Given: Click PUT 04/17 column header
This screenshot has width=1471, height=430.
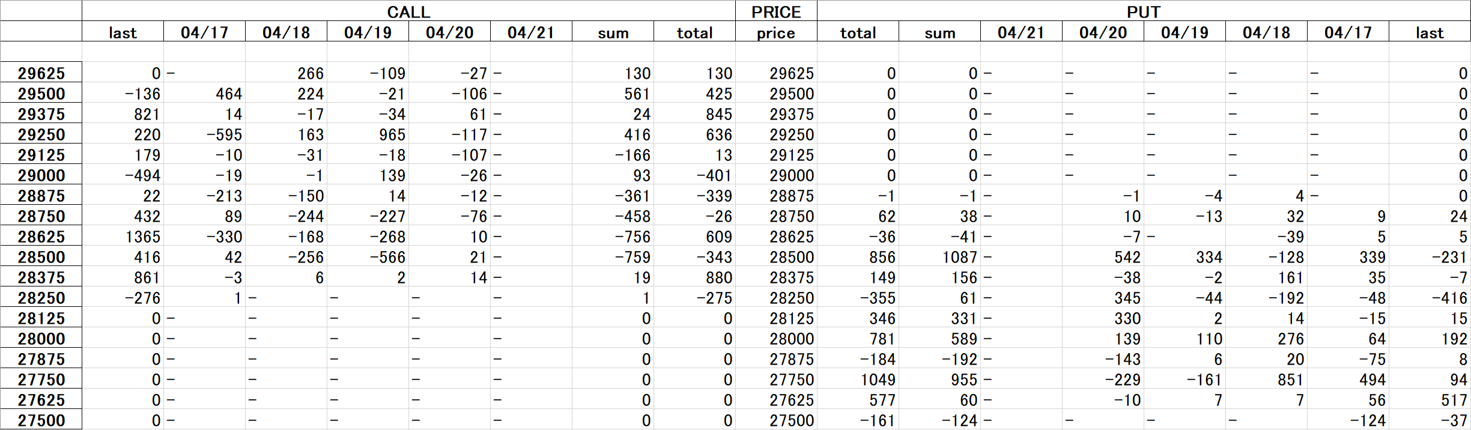Looking at the screenshot, I should pyautogui.click(x=1348, y=32).
